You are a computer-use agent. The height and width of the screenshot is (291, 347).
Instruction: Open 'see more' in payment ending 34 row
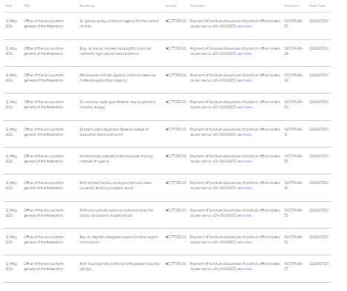pos(244,188)
